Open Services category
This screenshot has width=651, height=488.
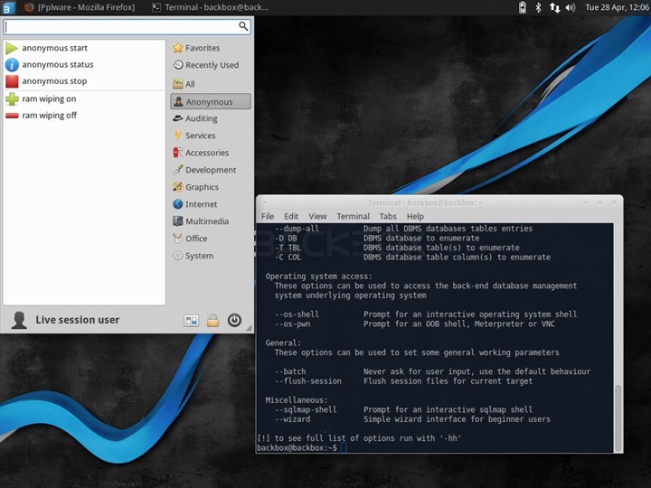click(x=211, y=136)
